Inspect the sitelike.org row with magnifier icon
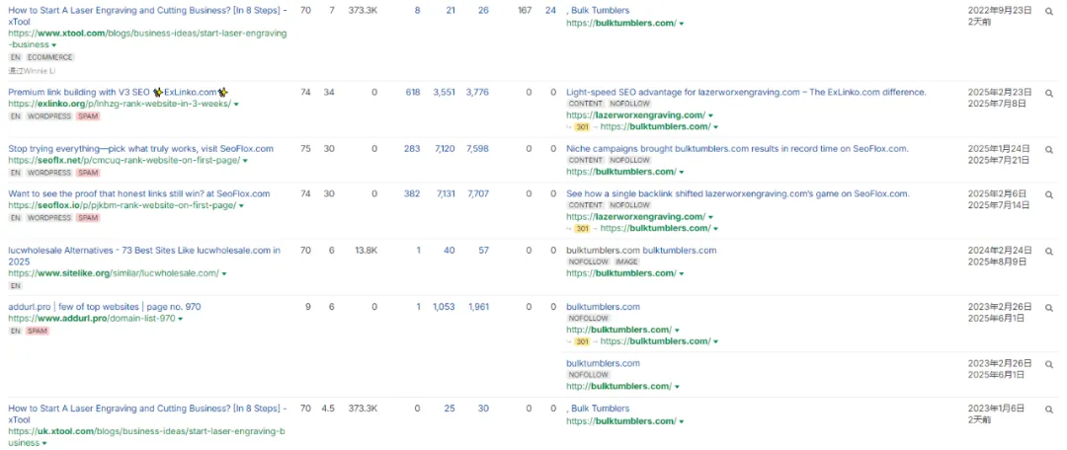The image size is (1067, 450). click(1049, 251)
